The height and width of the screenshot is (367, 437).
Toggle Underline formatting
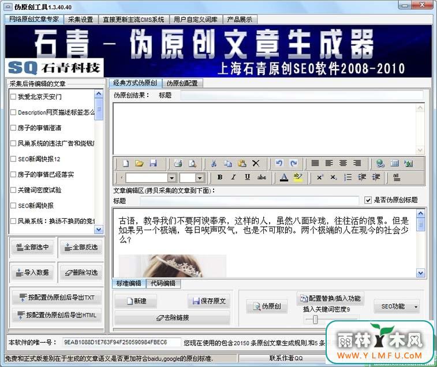tap(248, 177)
